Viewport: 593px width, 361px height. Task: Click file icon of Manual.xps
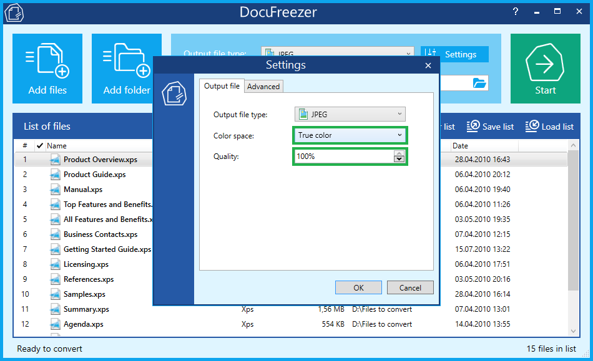coord(55,189)
